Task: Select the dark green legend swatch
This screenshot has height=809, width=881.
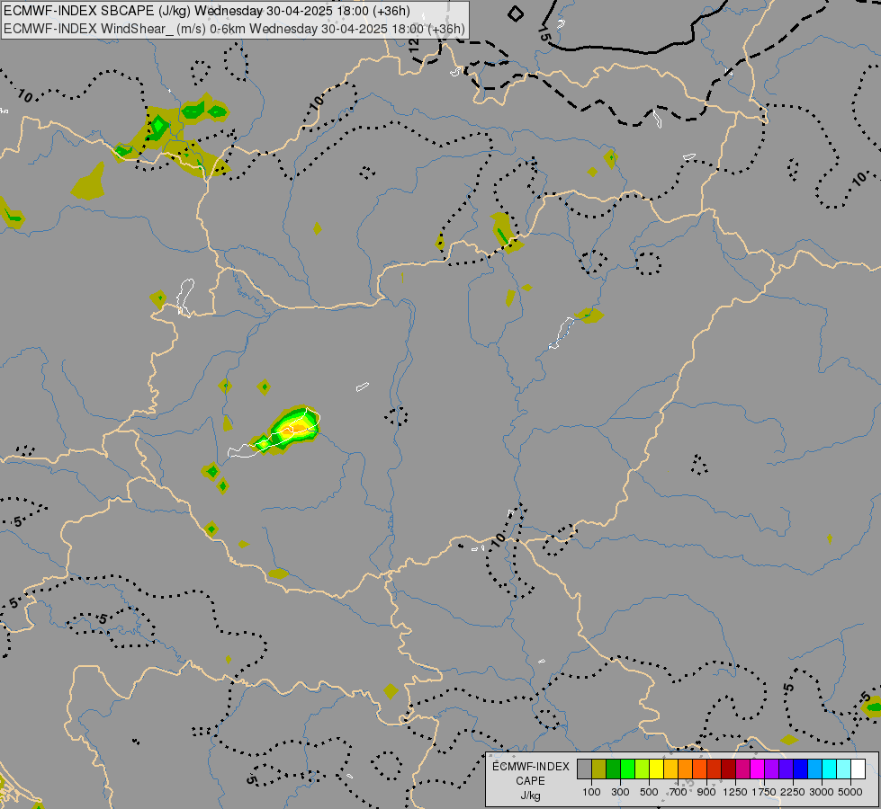Action: click(x=613, y=769)
